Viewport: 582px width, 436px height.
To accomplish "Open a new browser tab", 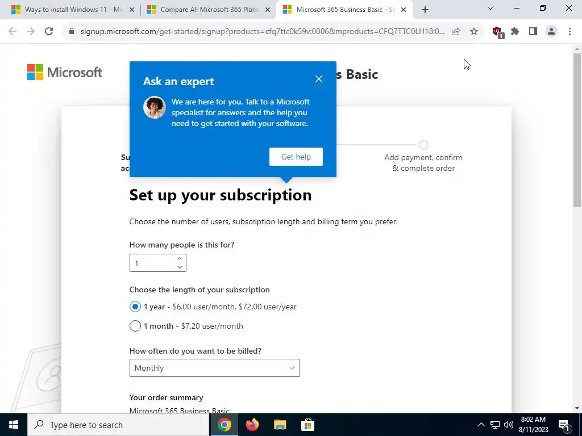I will [x=425, y=10].
